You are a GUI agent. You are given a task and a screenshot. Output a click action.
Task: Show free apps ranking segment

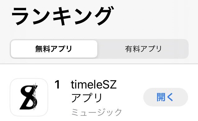[54, 49]
